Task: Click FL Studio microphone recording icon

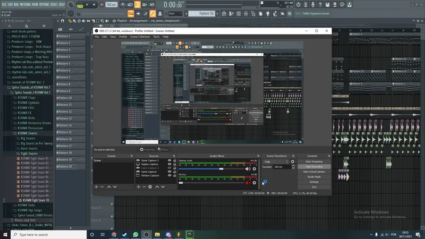Action: click(x=313, y=5)
